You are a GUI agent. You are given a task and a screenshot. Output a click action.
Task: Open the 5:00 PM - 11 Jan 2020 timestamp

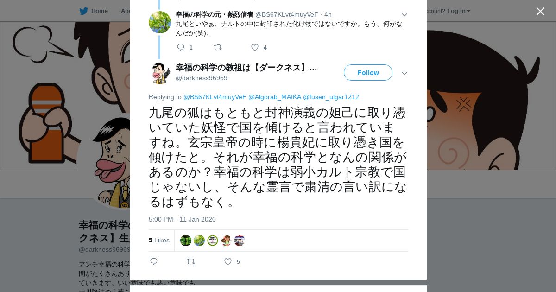click(x=182, y=219)
